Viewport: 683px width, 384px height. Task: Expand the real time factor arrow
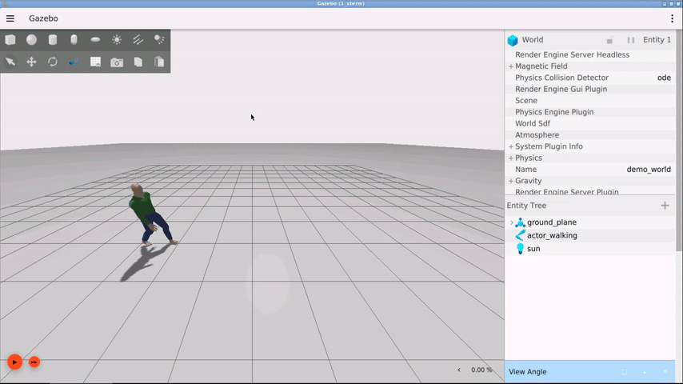pos(459,370)
